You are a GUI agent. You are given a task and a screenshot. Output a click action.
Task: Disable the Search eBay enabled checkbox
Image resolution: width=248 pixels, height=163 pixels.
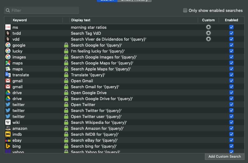pyautogui.click(x=231, y=140)
